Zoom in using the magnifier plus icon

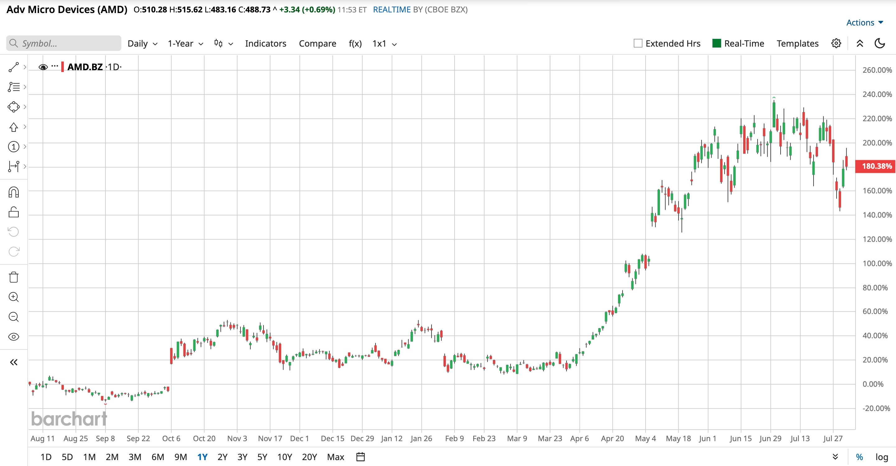coord(14,297)
